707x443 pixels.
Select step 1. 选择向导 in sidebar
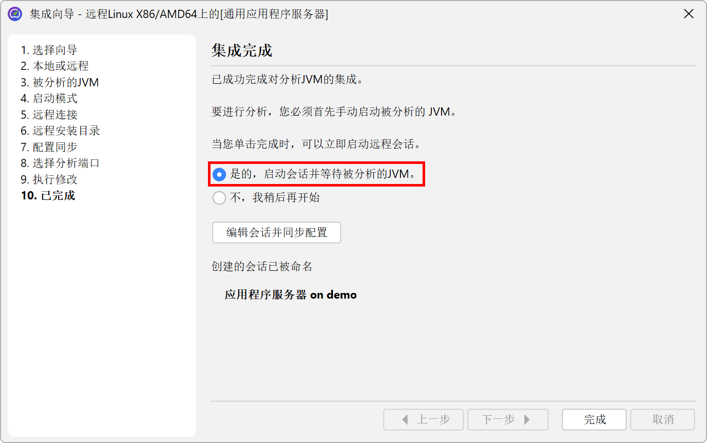pos(49,50)
